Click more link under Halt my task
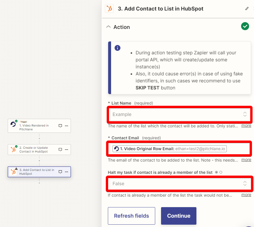 [246, 195]
